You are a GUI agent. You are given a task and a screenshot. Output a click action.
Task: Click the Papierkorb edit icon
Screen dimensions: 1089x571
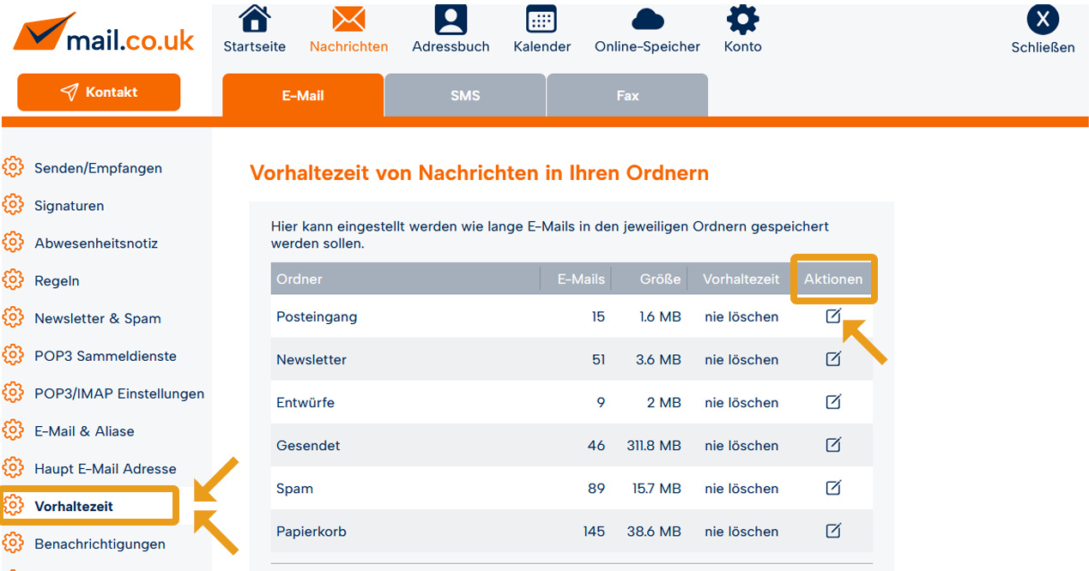pyautogui.click(x=832, y=531)
